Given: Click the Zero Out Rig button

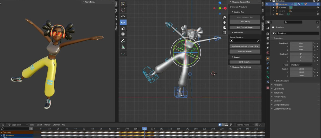Looking at the screenshot, I should [245, 22].
